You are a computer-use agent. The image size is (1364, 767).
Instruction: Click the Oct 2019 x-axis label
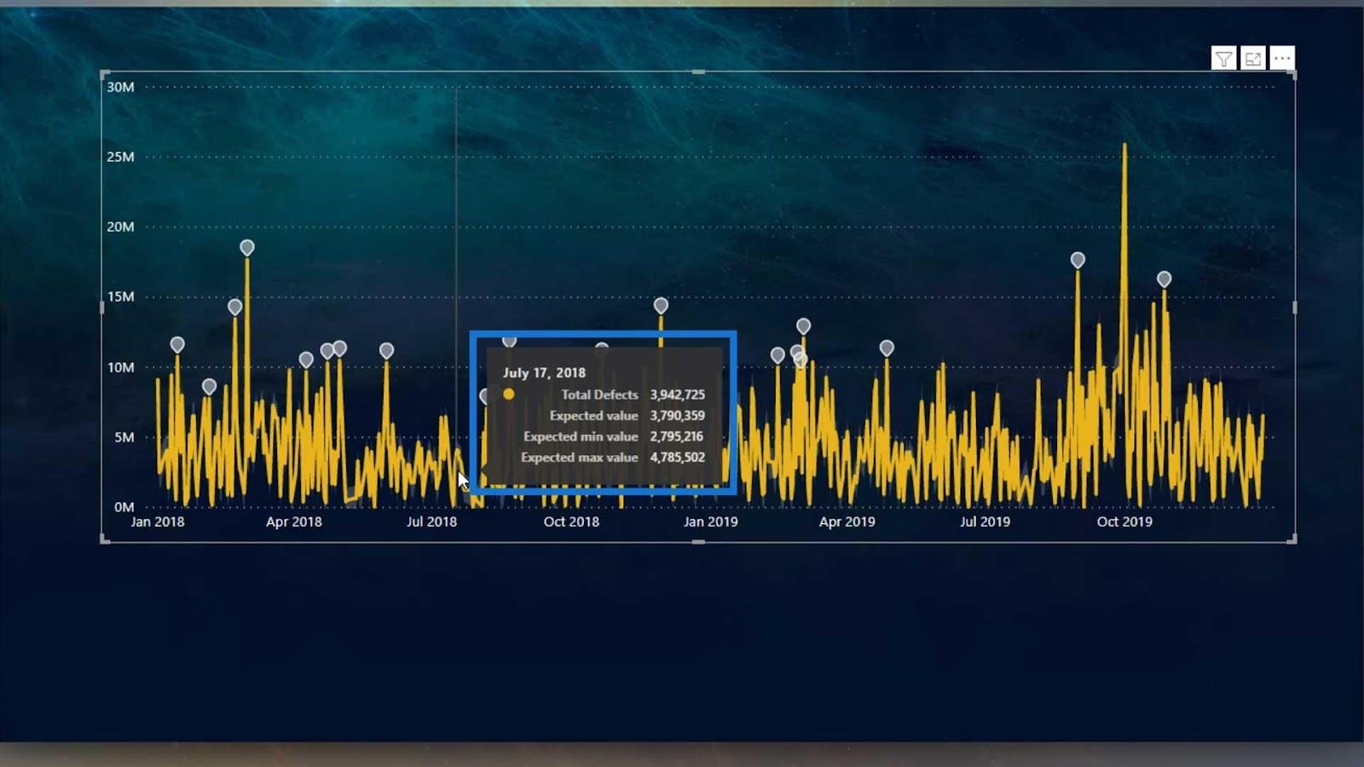coord(1124,522)
